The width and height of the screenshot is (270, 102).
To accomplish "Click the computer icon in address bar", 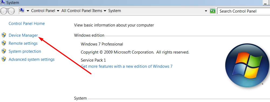I will point(22,11).
